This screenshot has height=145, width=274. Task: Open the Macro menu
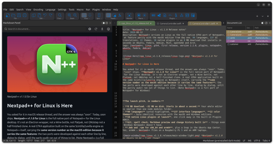pos(80,10)
